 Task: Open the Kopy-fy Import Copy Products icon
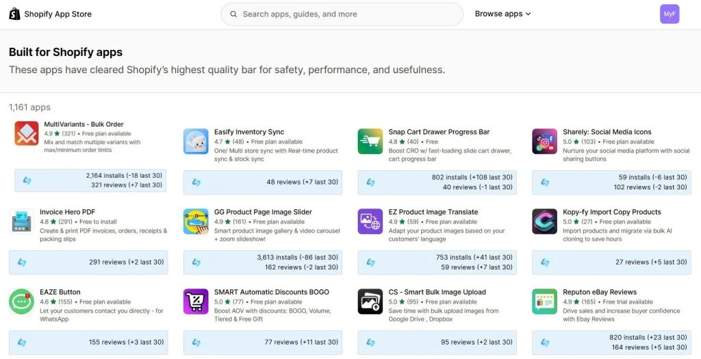[x=544, y=222]
